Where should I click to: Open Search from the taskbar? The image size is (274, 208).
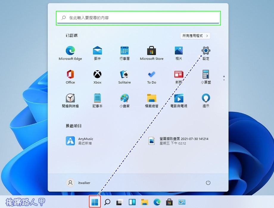(x=107, y=202)
